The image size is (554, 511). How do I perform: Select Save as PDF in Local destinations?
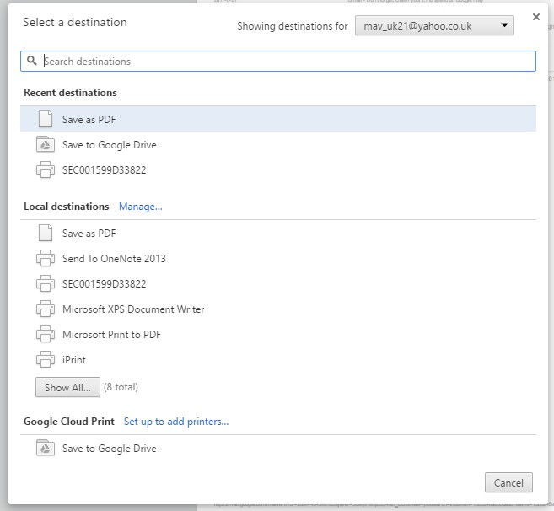tap(89, 234)
